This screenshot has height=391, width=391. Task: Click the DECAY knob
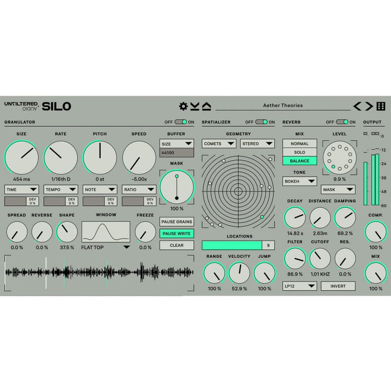coord(295,217)
